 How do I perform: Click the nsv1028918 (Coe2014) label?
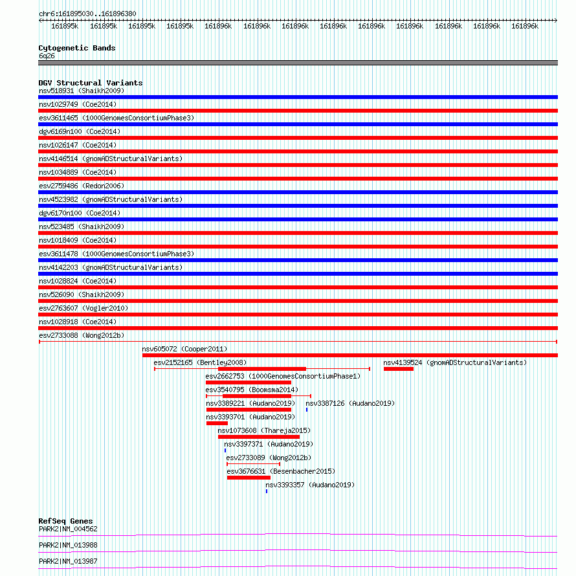point(78,322)
